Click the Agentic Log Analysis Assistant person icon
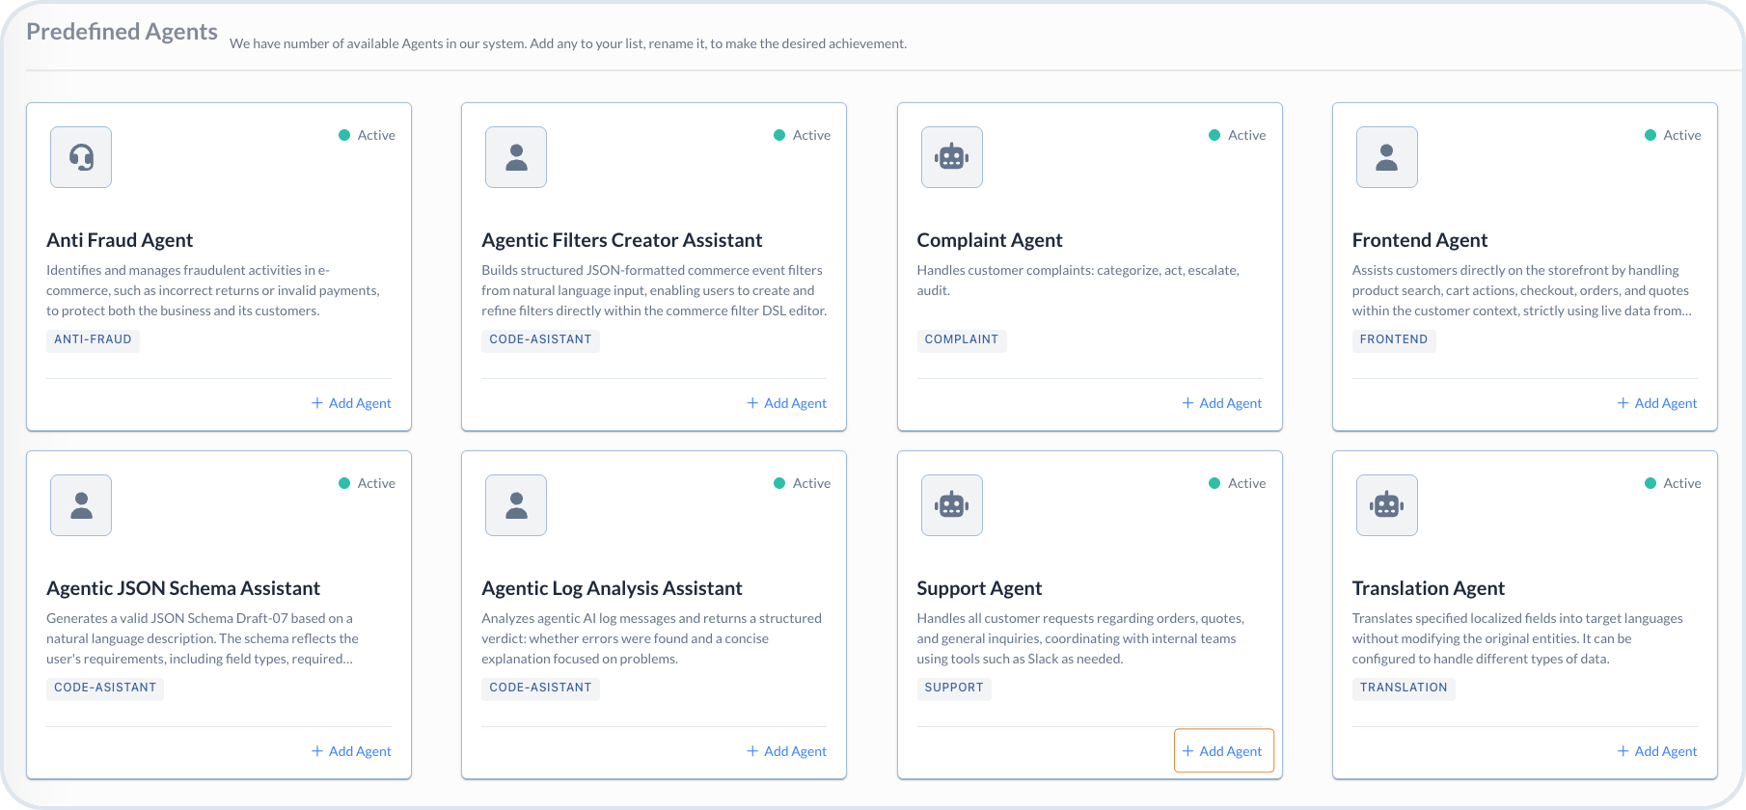 tap(516, 505)
